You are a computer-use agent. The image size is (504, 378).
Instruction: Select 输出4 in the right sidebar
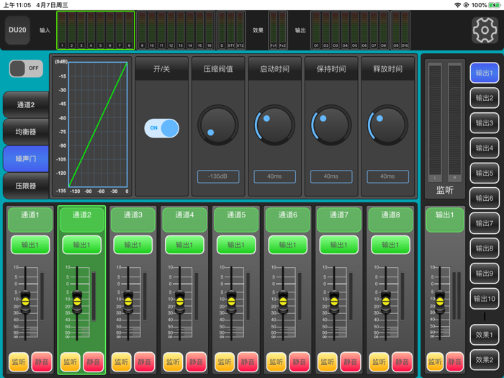tap(484, 148)
